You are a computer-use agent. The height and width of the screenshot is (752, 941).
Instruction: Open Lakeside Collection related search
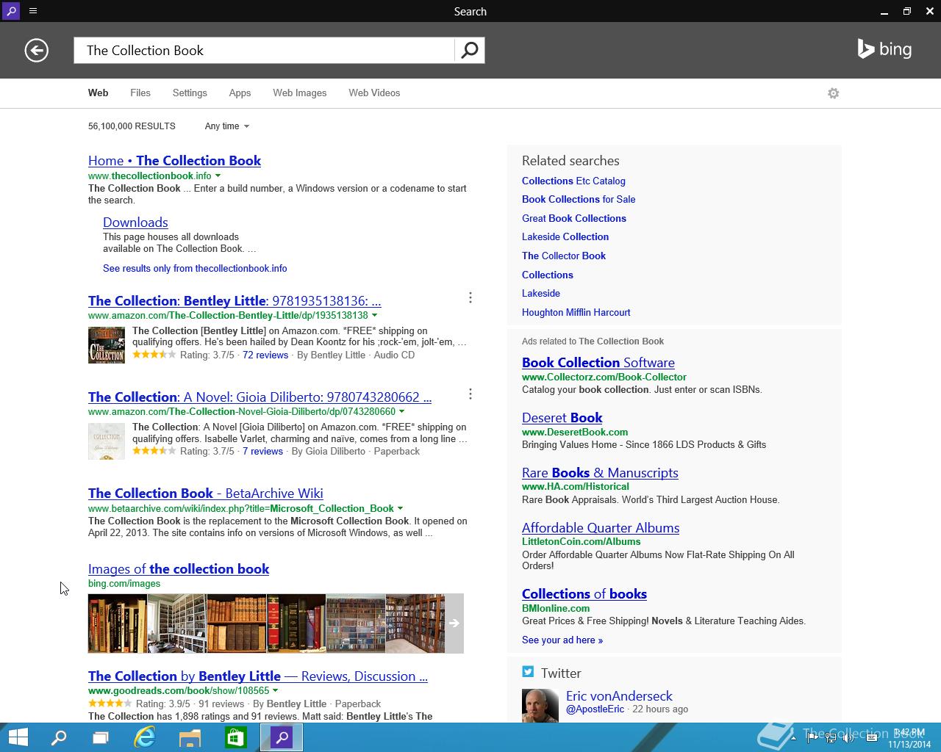coord(565,236)
